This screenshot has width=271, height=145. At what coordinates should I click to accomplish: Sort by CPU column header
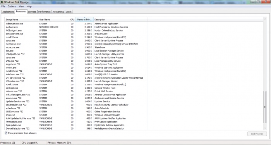tap(72, 19)
